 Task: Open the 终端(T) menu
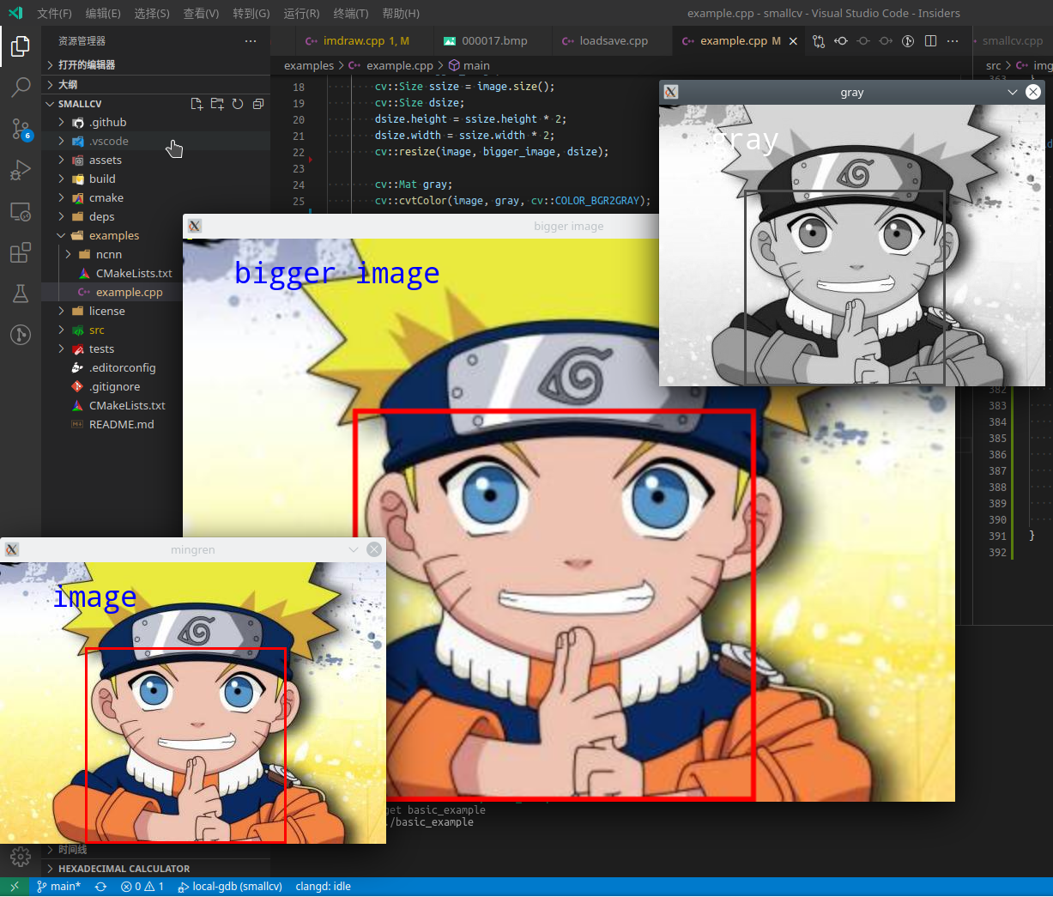click(350, 14)
